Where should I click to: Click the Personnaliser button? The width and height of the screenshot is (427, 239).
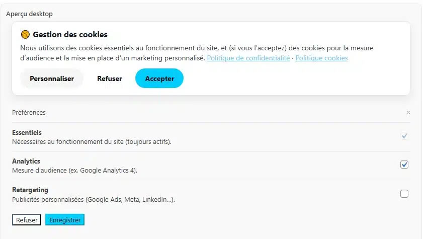[52, 78]
